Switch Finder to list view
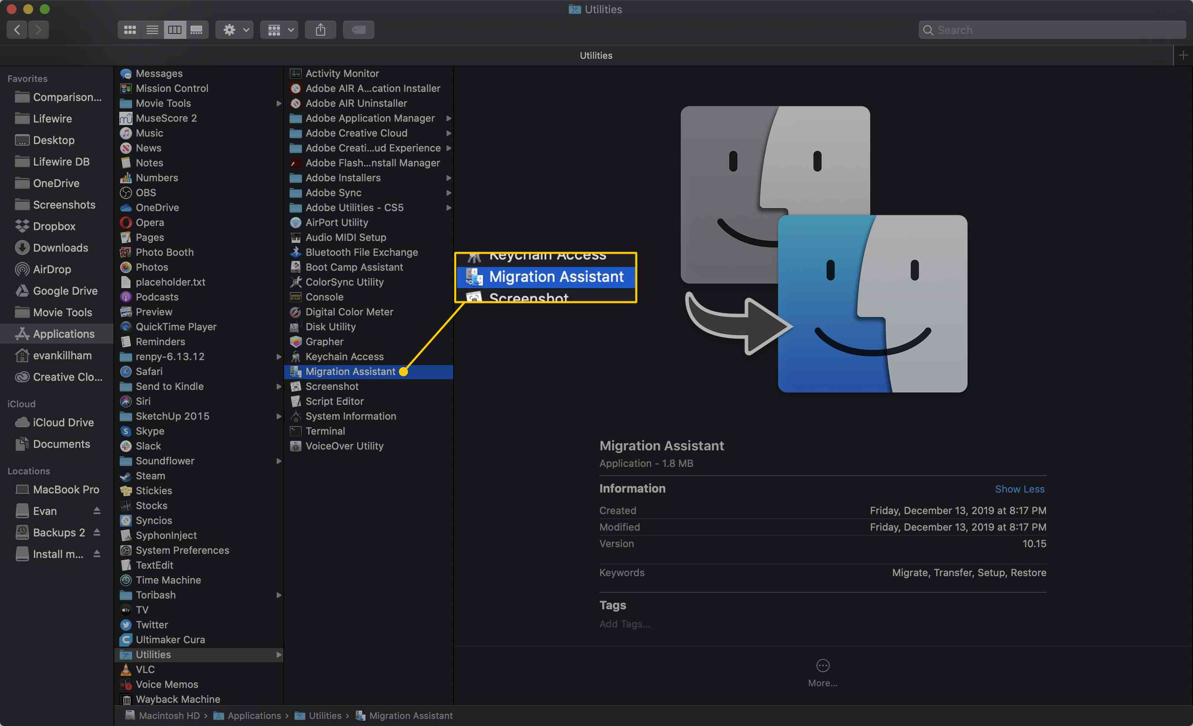Screen dimensions: 1193x726 tap(152, 30)
